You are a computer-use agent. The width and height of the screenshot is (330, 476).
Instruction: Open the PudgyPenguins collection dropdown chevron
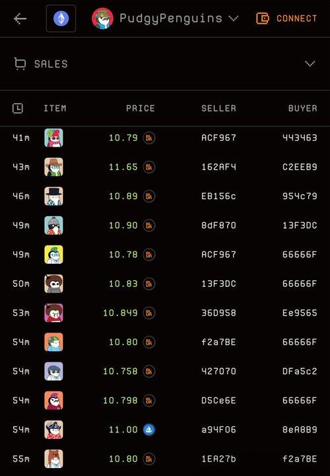(x=234, y=19)
